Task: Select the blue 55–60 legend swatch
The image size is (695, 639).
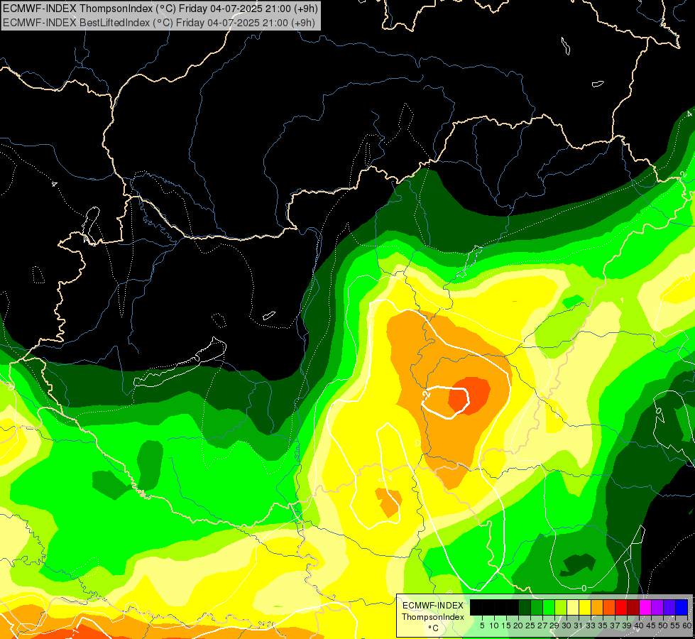Action: [682, 607]
